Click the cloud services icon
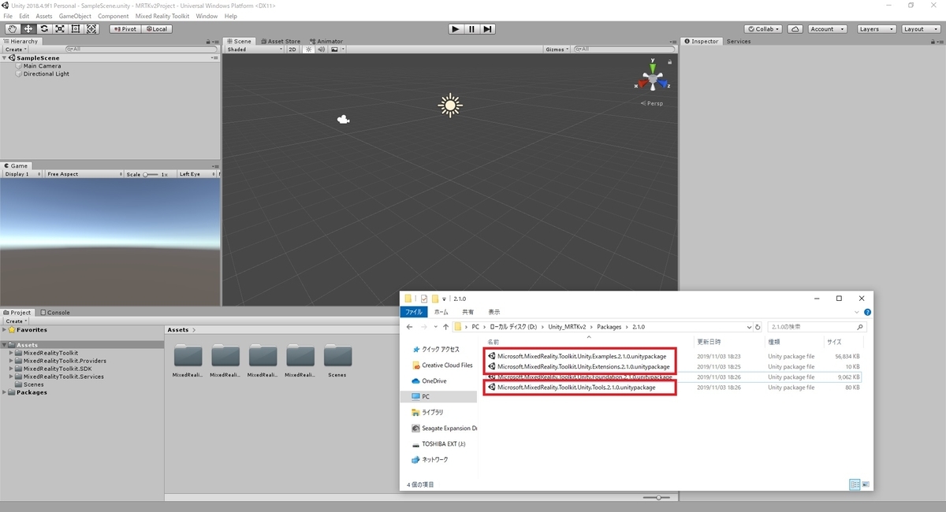 point(795,29)
